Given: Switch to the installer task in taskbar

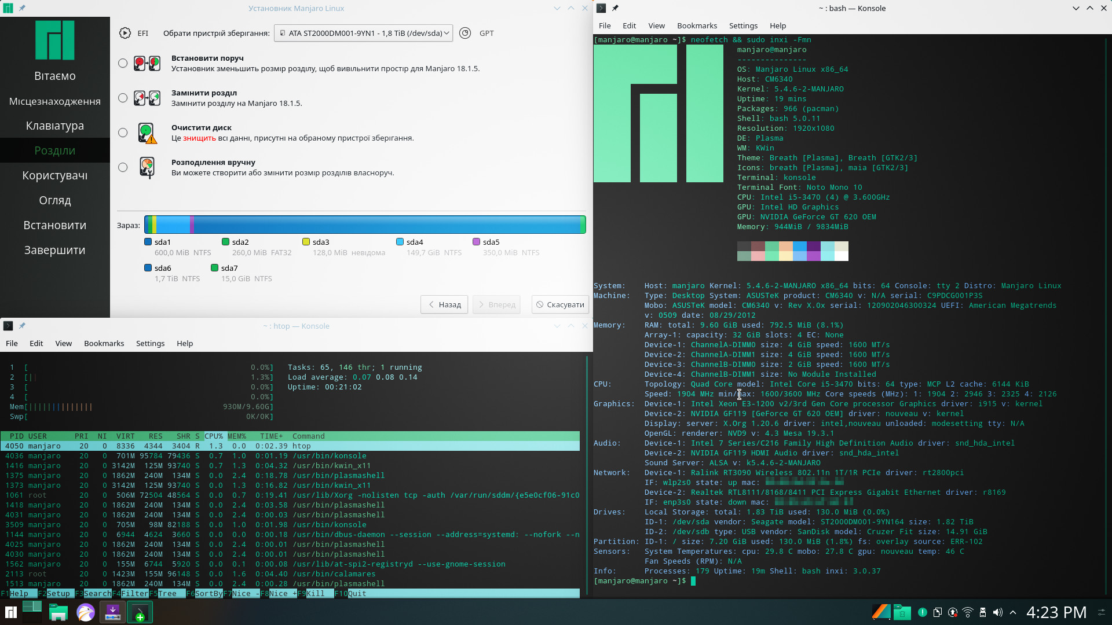Looking at the screenshot, I should (x=112, y=612).
